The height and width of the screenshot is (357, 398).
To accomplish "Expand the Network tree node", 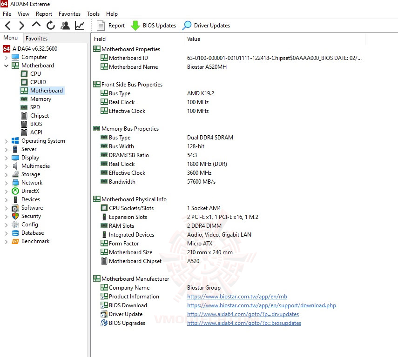I will pyautogui.click(x=7, y=183).
